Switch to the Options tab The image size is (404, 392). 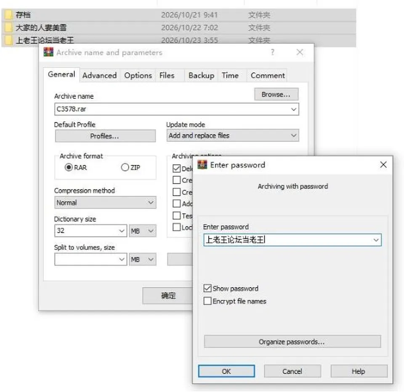coord(138,76)
